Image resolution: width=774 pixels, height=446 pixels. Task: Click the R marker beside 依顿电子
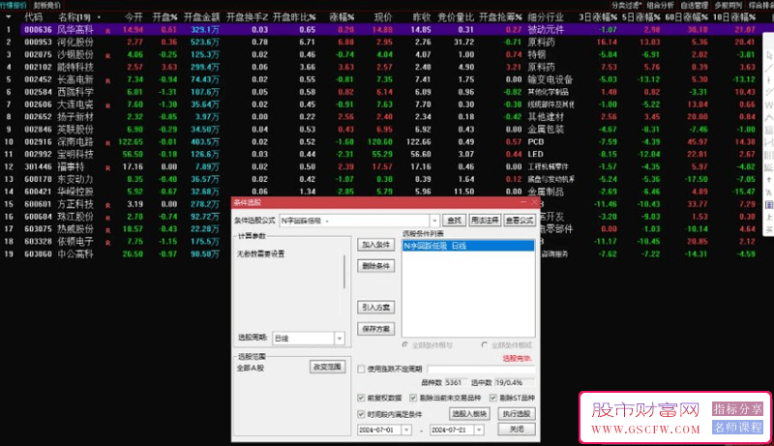coord(107,243)
